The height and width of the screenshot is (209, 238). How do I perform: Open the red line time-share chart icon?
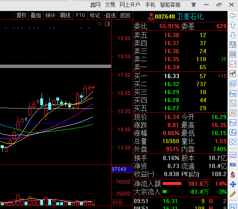233,64
